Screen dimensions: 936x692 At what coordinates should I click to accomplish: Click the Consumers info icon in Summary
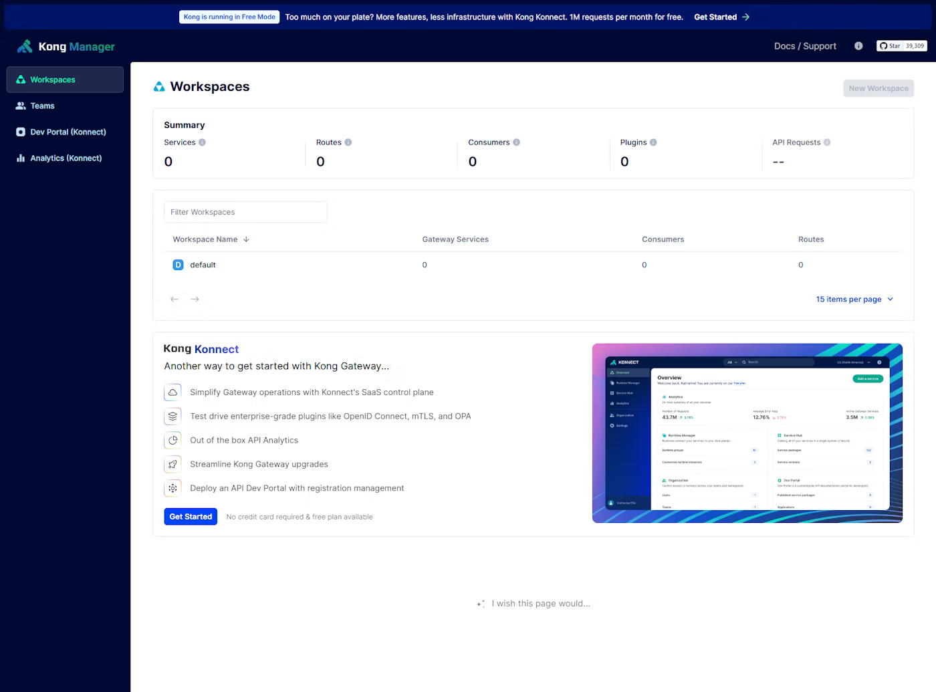coord(516,142)
